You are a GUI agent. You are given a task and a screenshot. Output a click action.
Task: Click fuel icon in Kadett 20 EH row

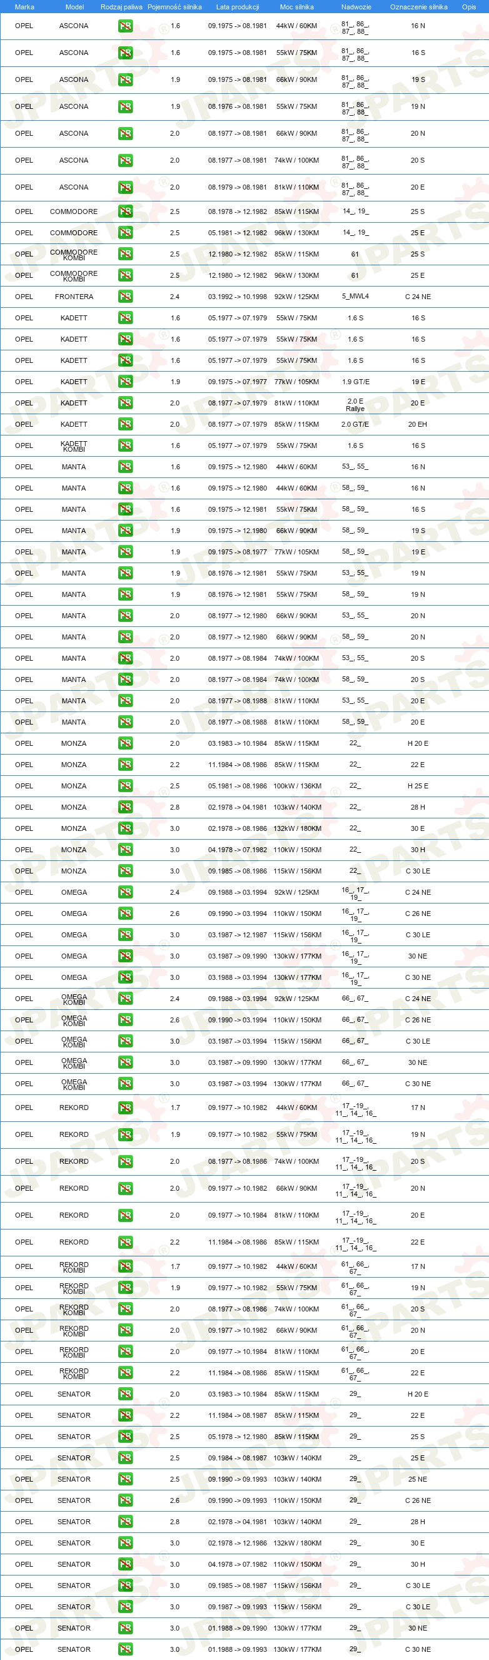click(125, 424)
